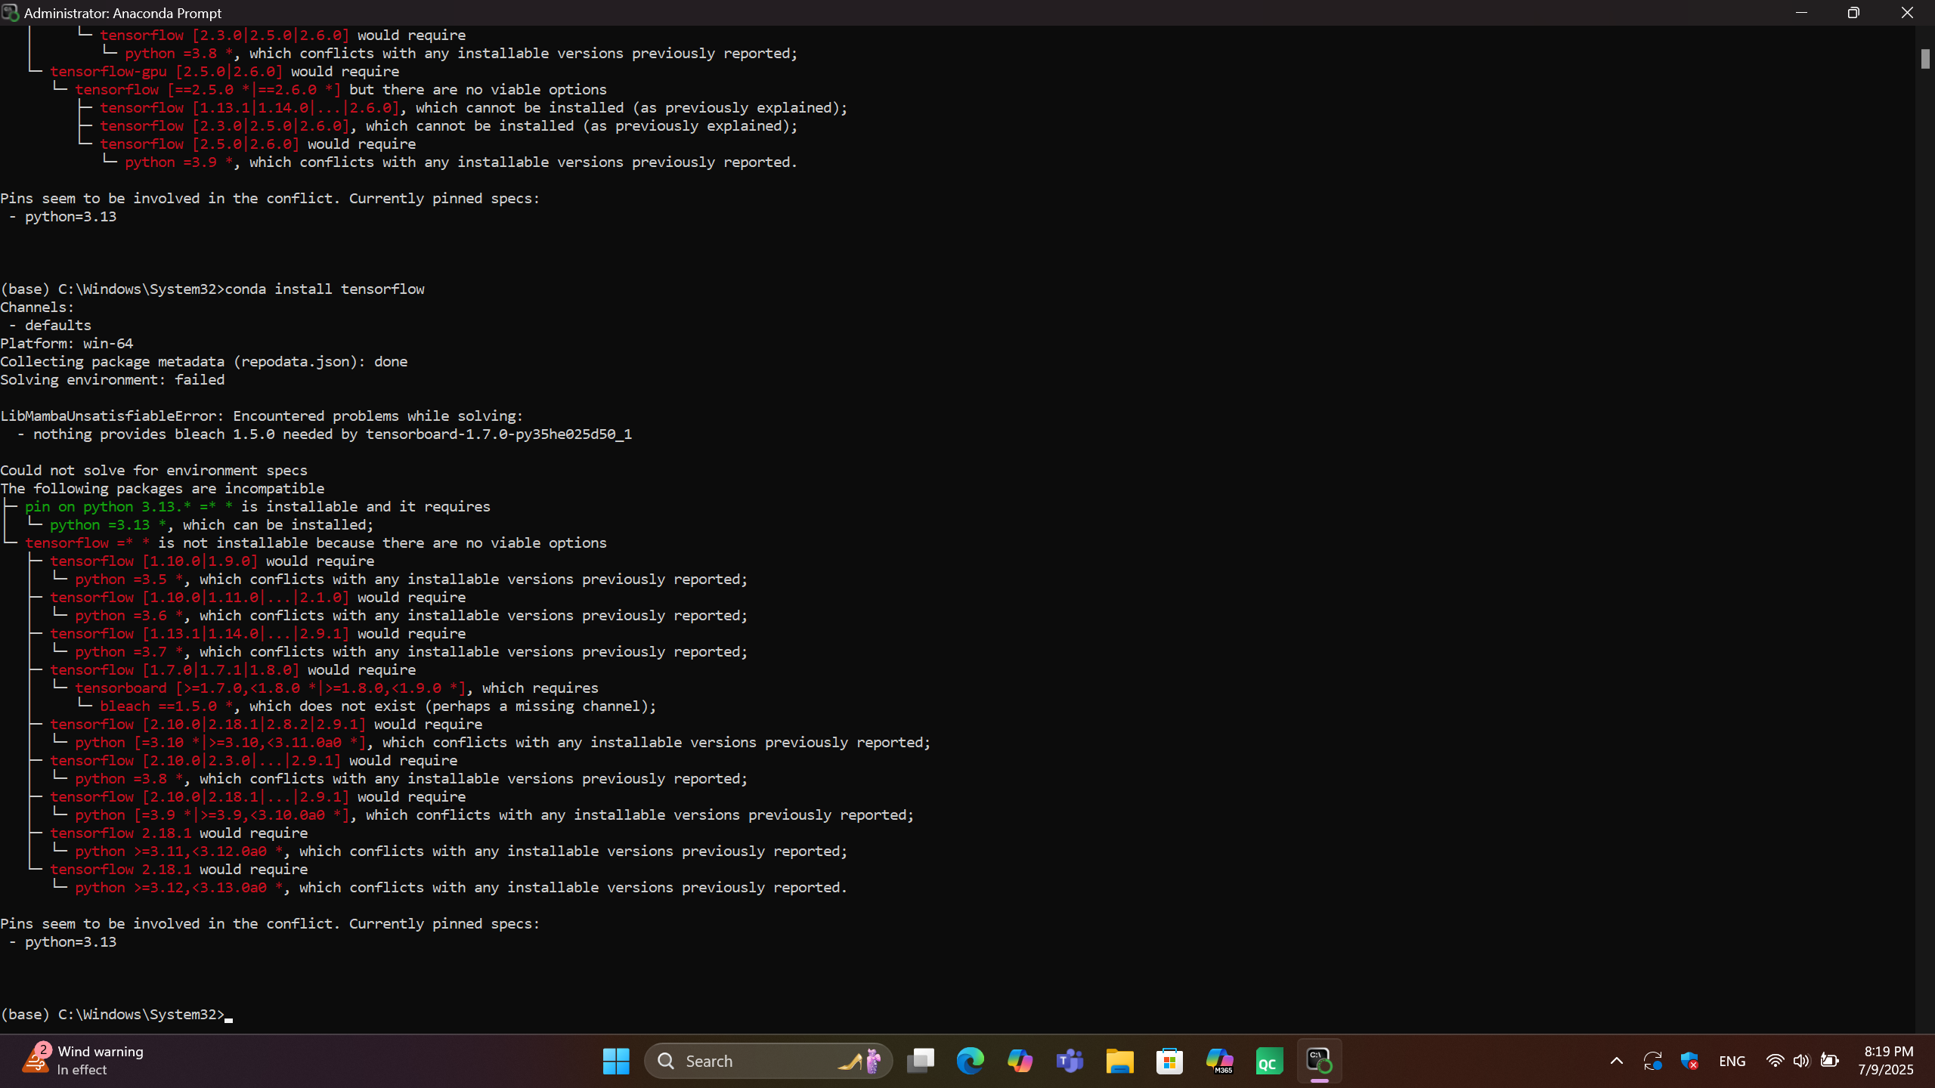Click the sync update tray icon
The height and width of the screenshot is (1088, 1935).
click(x=1652, y=1061)
